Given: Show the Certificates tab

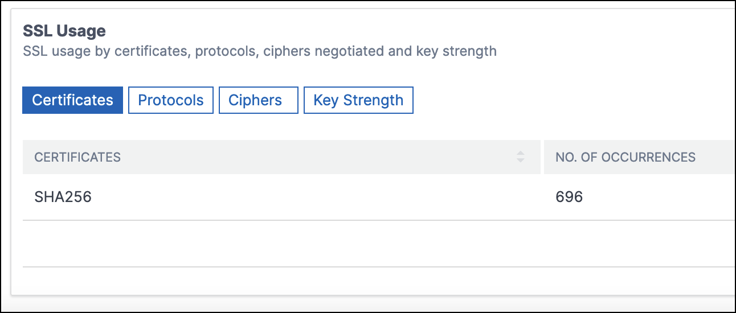Looking at the screenshot, I should click(x=72, y=100).
